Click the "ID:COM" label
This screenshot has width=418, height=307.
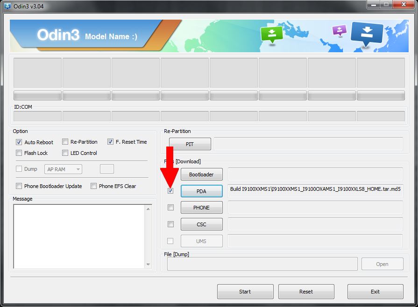(x=23, y=107)
